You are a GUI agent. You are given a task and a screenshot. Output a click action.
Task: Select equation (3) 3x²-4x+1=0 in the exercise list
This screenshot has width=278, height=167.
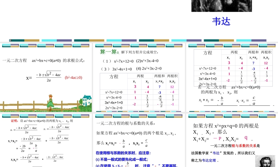point(116,69)
